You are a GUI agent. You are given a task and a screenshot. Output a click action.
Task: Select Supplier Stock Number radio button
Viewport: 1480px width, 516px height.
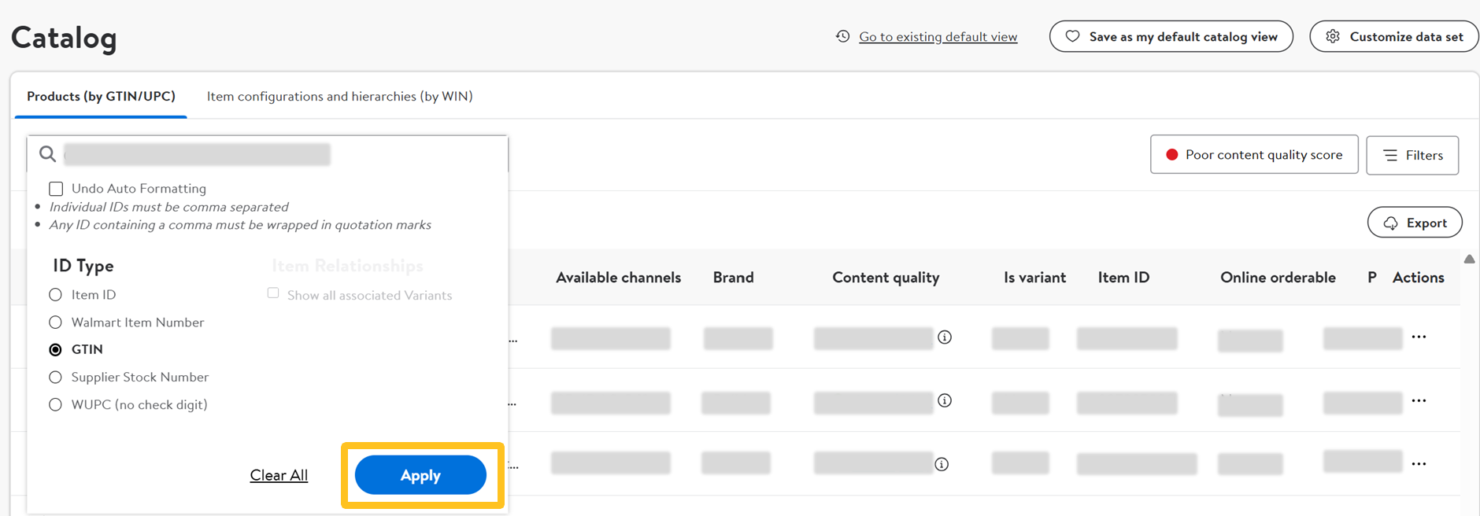point(55,378)
